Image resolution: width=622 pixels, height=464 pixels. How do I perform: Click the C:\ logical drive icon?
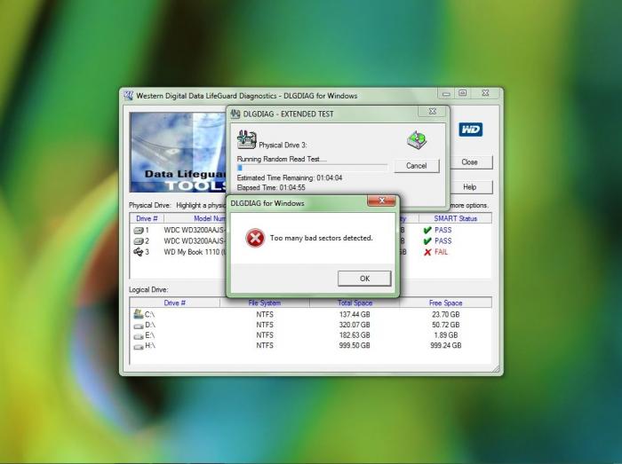(x=139, y=314)
